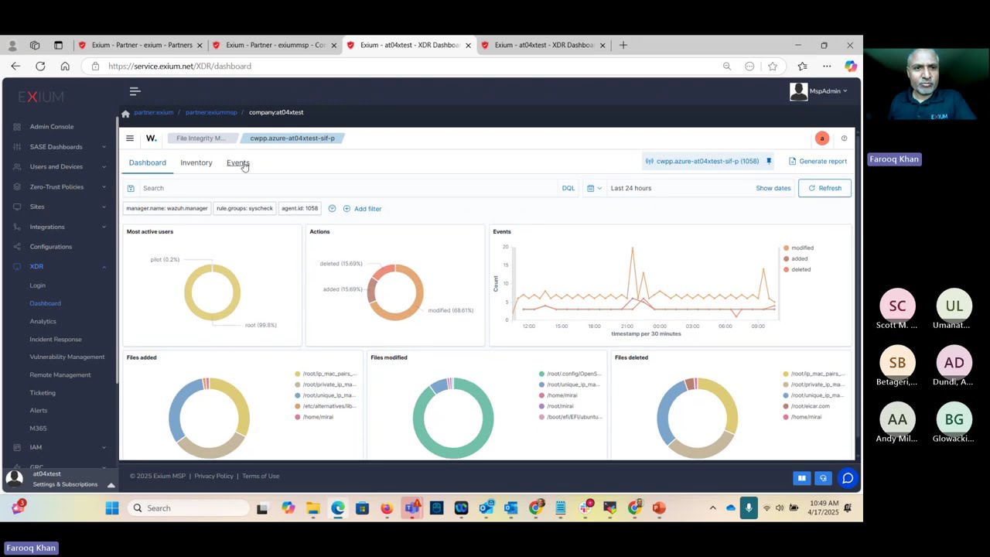
Task: Click the Users and Devices icon
Action: 17,166
